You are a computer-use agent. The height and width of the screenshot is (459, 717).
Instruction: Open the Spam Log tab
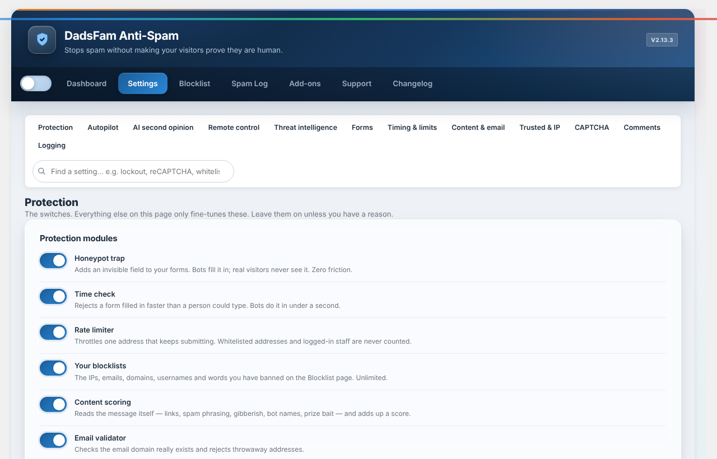[249, 83]
